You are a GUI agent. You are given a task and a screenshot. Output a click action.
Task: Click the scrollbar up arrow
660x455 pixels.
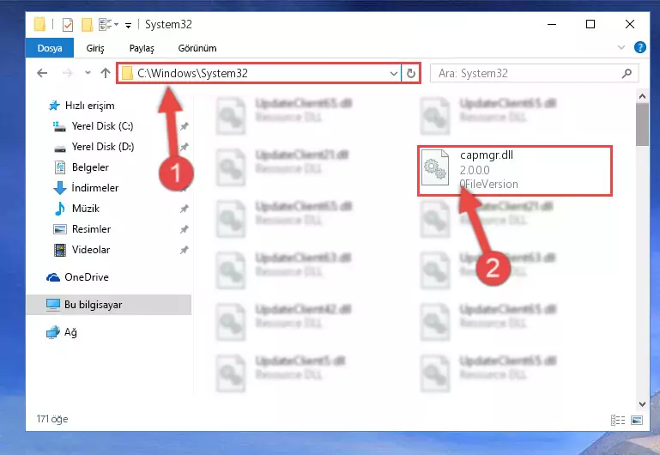pos(642,96)
